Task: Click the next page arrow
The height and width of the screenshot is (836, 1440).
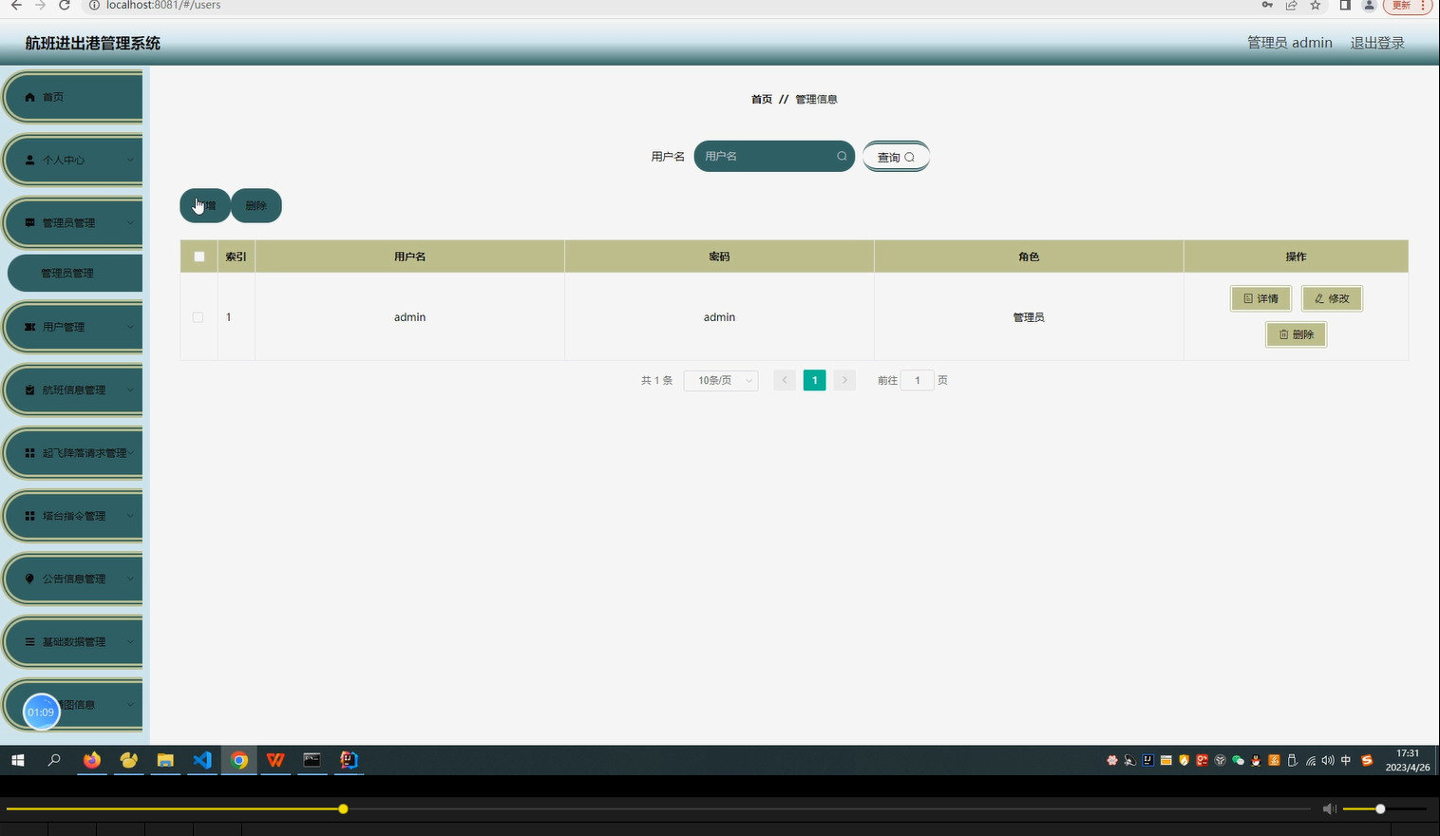Action: click(x=844, y=380)
